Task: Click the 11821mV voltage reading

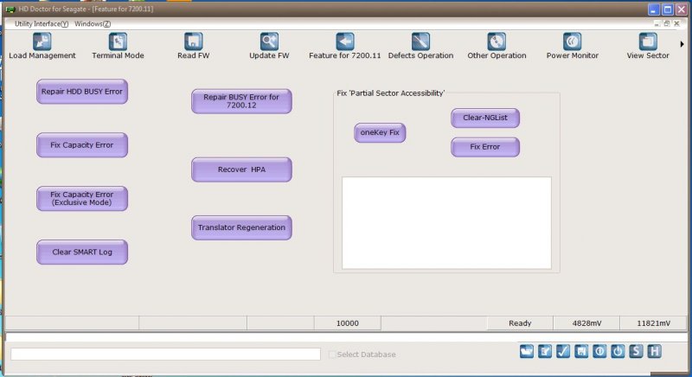Action: pos(653,323)
